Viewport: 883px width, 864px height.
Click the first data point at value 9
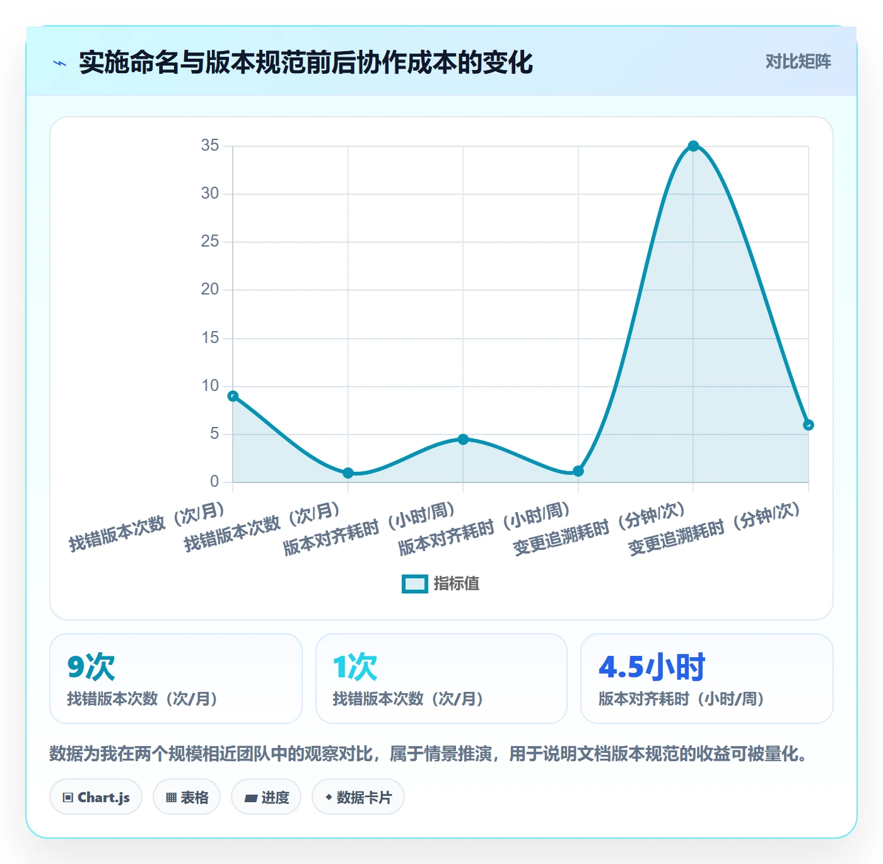[233, 396]
